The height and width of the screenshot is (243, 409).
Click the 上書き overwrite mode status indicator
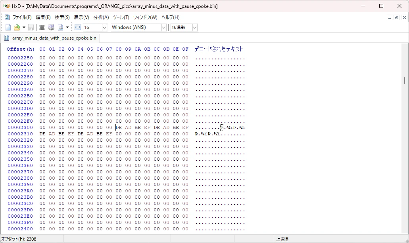(x=282, y=239)
